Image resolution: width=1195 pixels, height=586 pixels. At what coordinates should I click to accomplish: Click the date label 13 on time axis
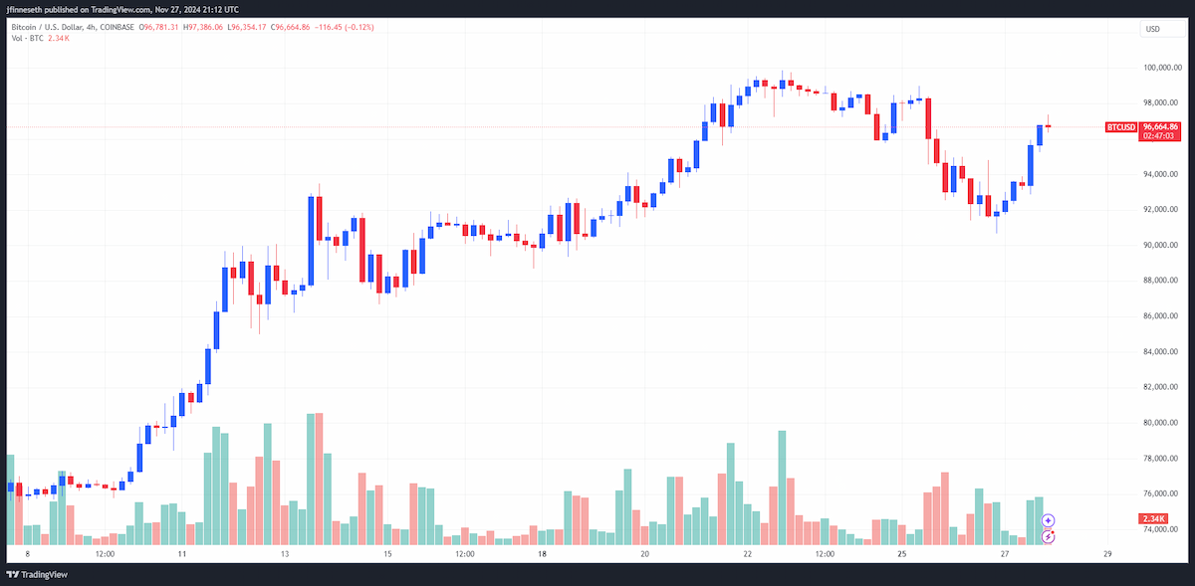285,552
